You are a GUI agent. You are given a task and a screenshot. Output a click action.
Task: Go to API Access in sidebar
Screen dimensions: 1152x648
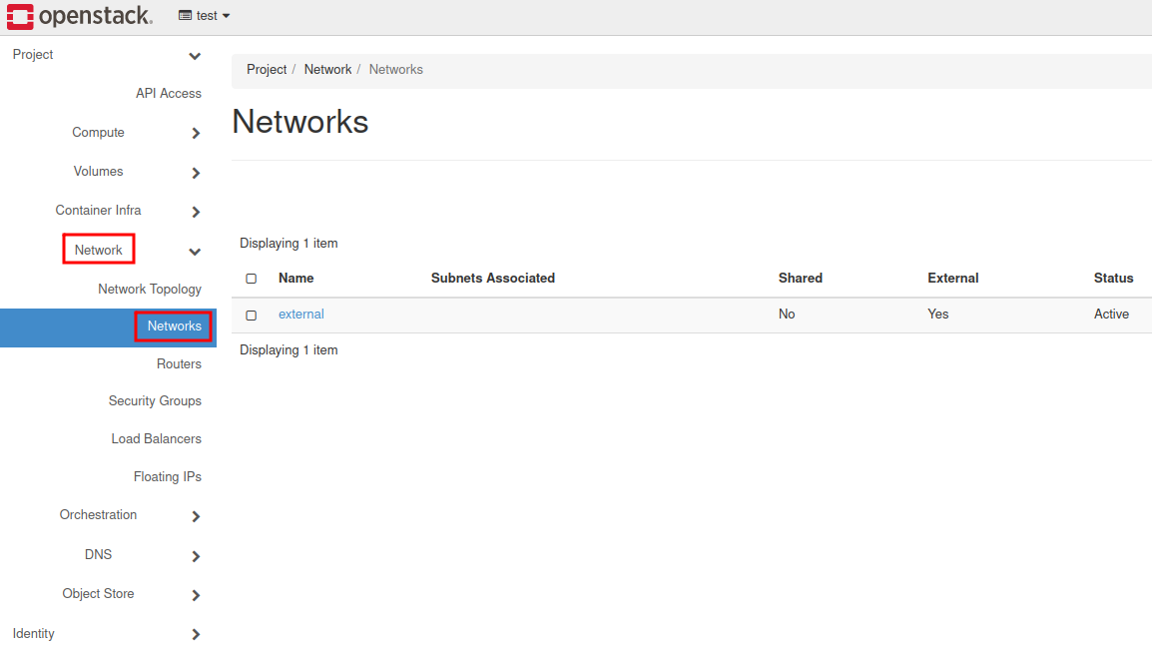pos(168,94)
